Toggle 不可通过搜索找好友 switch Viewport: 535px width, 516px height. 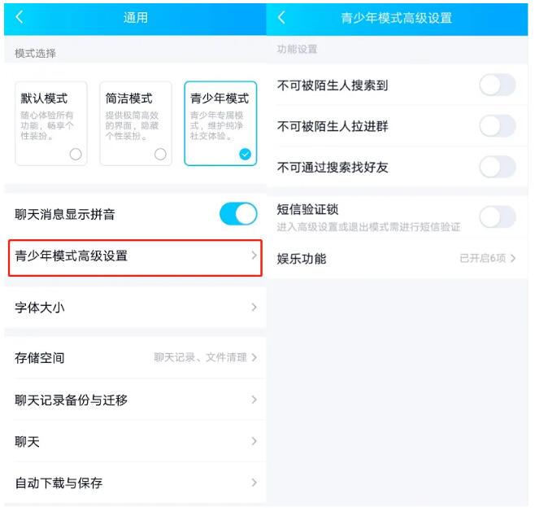498,167
